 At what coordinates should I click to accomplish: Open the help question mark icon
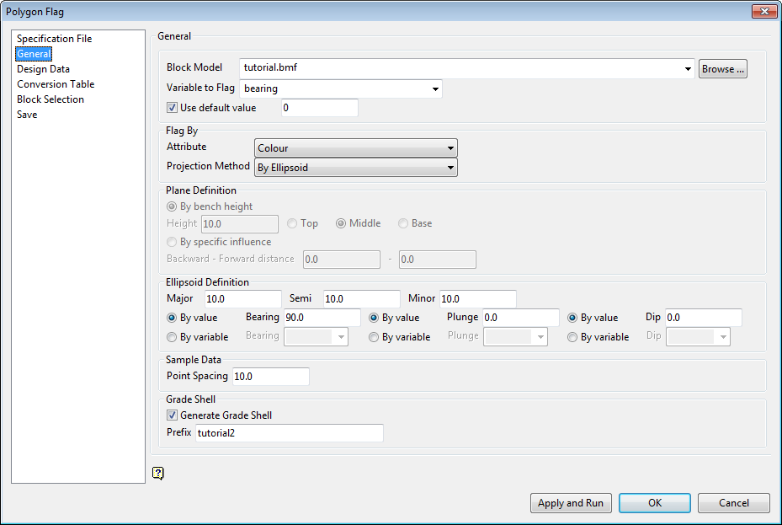point(158,474)
